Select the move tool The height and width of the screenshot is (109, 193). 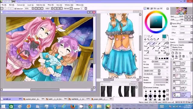click(145, 39)
